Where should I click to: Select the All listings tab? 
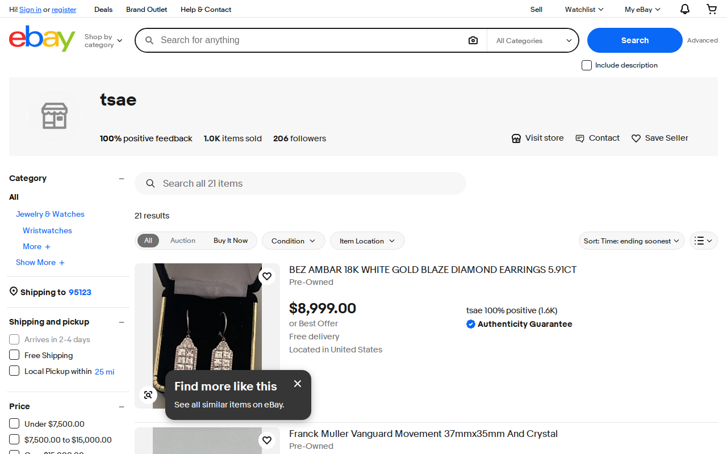point(148,241)
